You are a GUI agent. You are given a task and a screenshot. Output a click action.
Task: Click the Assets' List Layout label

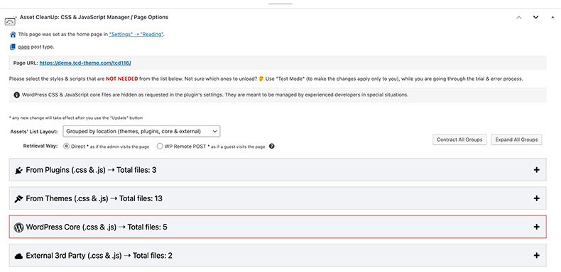pos(34,131)
